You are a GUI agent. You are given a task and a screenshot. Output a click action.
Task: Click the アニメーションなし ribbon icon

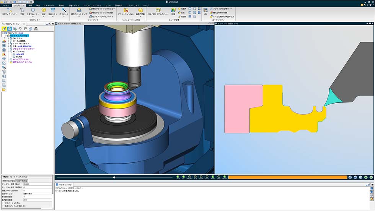(x=126, y=11)
